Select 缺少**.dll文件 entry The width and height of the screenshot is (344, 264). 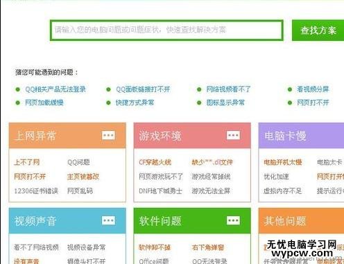(x=212, y=162)
